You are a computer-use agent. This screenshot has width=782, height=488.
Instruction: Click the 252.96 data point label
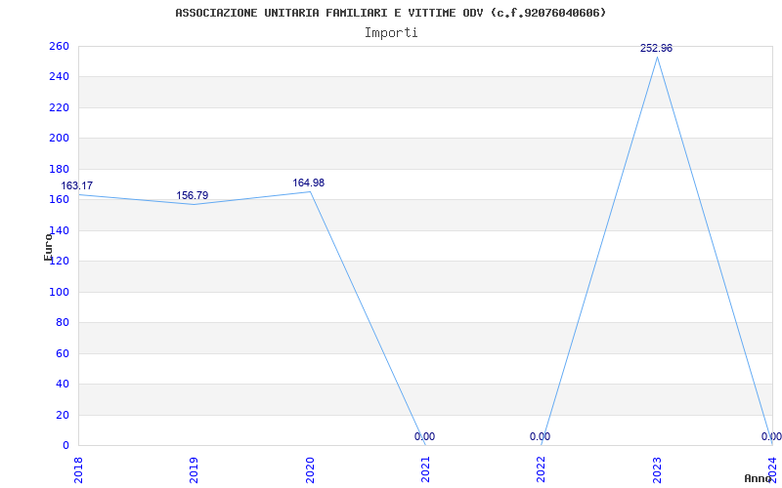[x=656, y=48]
